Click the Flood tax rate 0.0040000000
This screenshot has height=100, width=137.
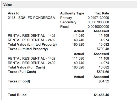98,27
